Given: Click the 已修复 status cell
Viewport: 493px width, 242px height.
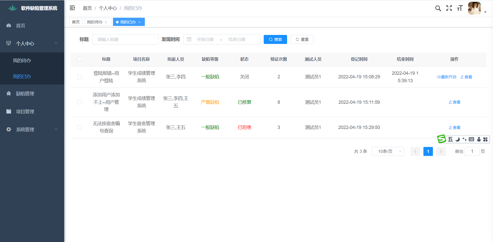Looking at the screenshot, I should click(244, 102).
